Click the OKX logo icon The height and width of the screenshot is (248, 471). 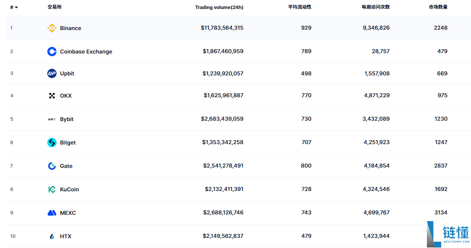(x=52, y=96)
